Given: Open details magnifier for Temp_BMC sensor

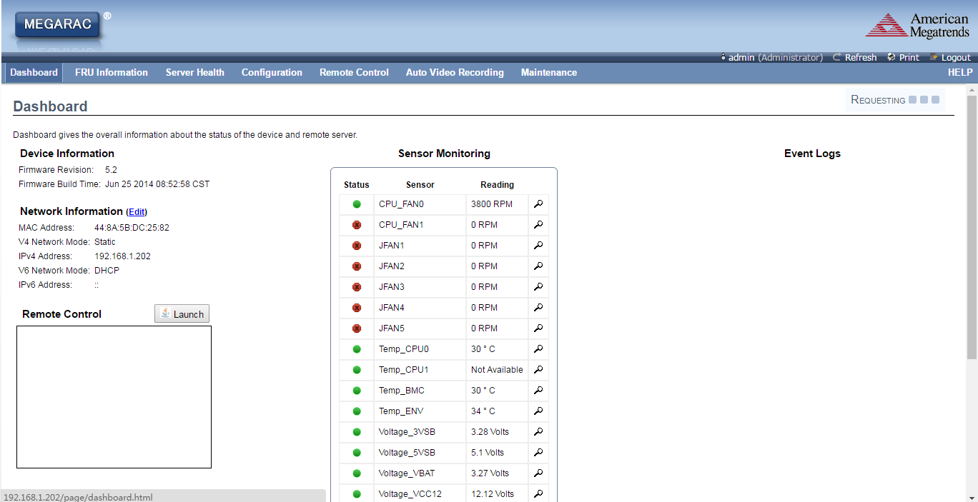Looking at the screenshot, I should click(538, 391).
